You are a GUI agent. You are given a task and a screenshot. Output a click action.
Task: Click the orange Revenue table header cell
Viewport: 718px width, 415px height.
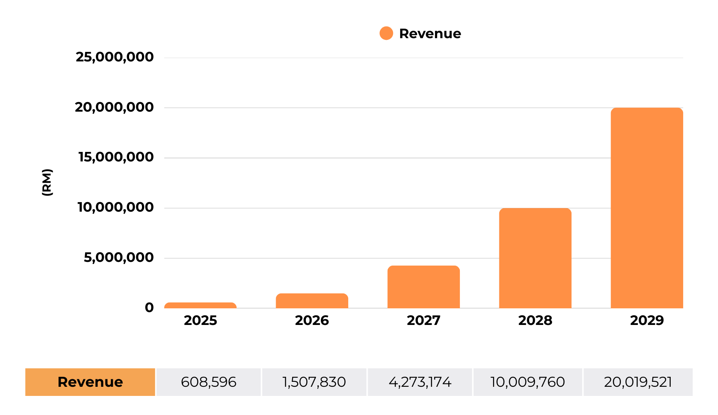pyautogui.click(x=90, y=382)
